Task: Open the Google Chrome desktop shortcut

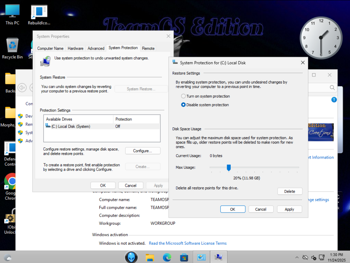Action: click(x=10, y=186)
